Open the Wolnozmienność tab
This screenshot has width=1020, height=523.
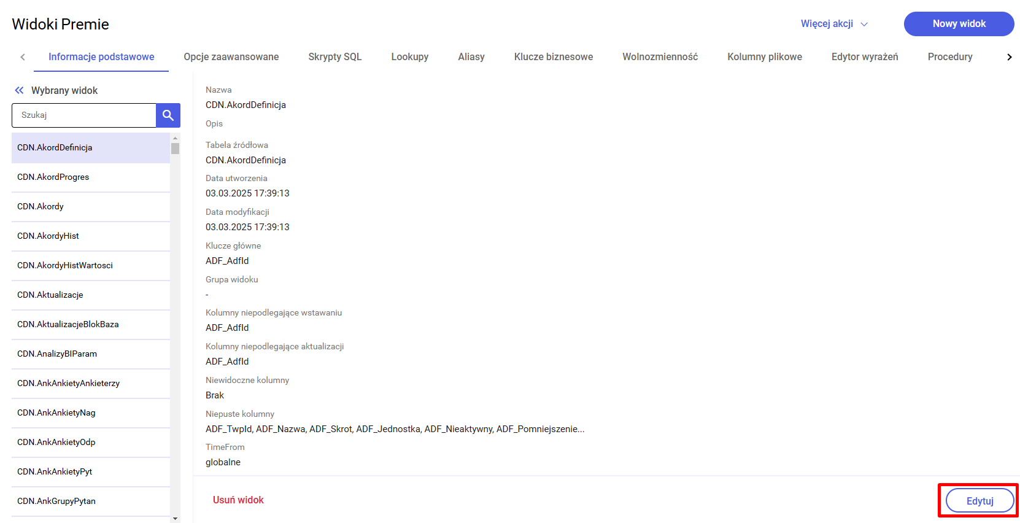pyautogui.click(x=660, y=57)
